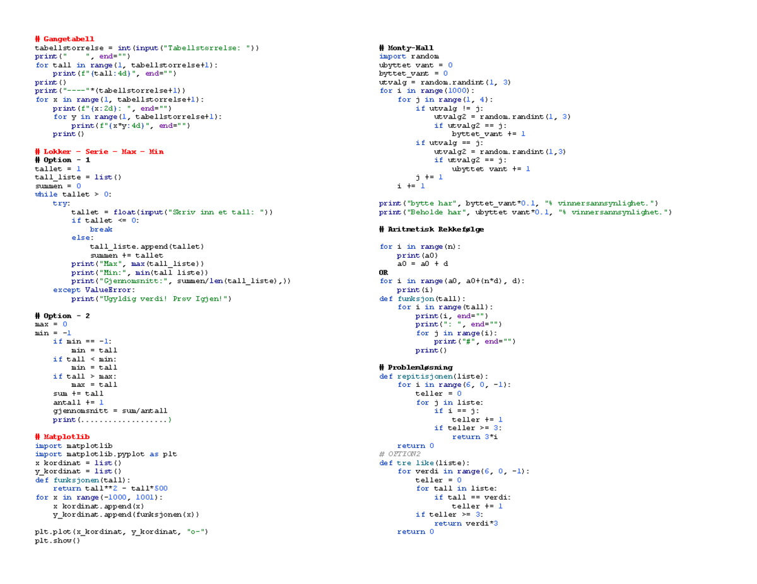Select the 'except ValueError:' line

tap(95, 289)
